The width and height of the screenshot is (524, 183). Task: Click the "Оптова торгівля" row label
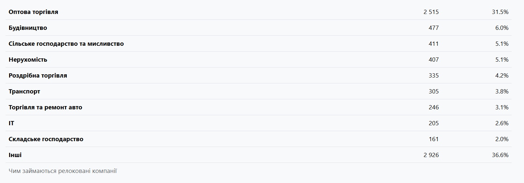click(33, 12)
